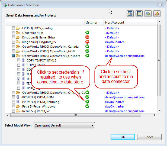The image size is (167, 146).
Task: Click the OK button
Action: click(123, 137)
